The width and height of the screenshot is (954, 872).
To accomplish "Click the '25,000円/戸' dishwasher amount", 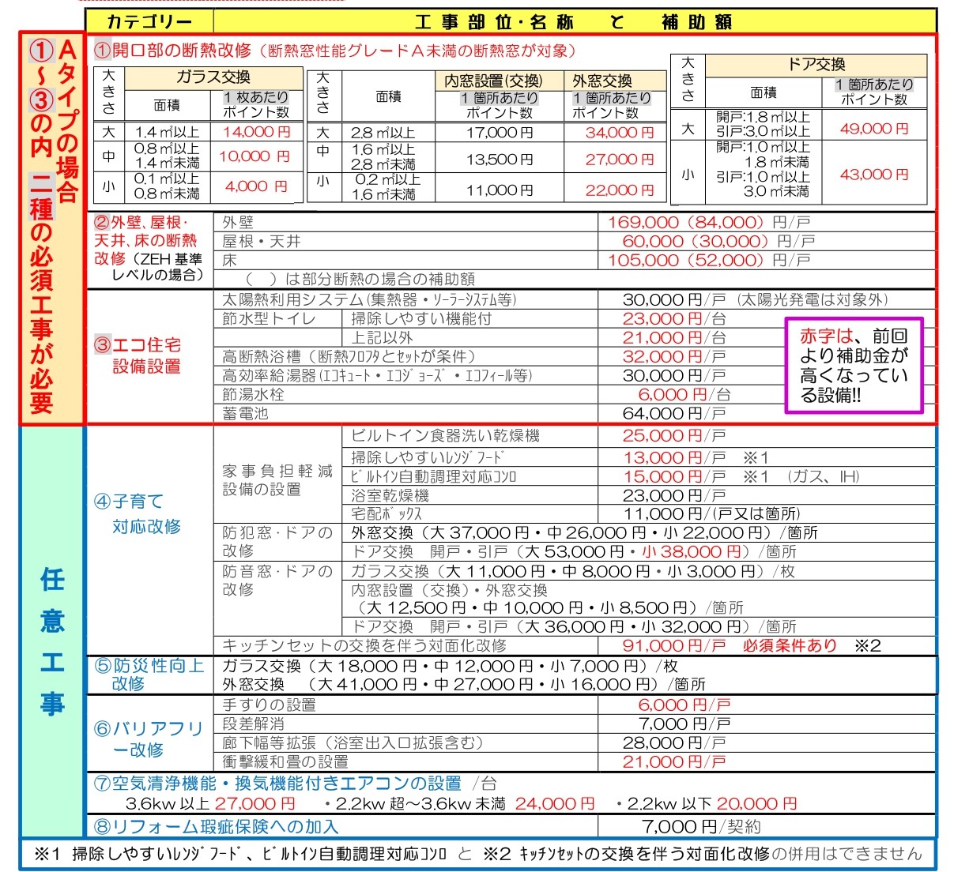I will (674, 435).
